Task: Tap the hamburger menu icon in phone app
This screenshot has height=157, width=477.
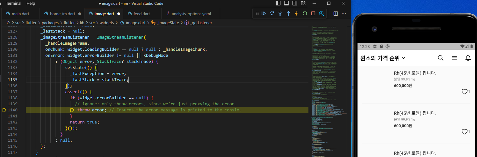Action: tap(454, 58)
